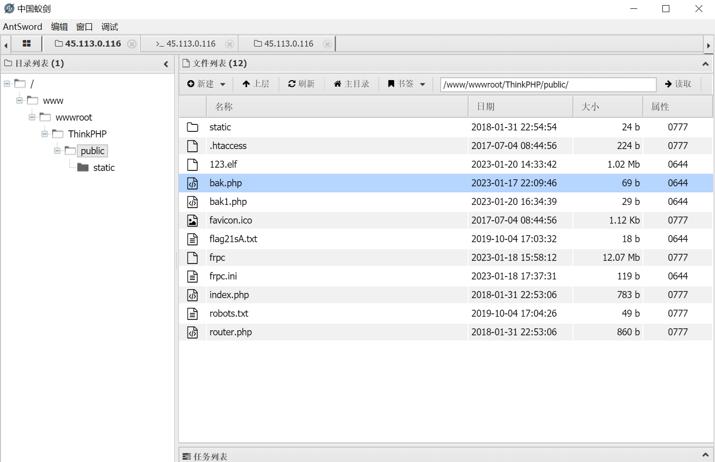Select the public folder in tree
Viewport: 715px width, 462px height.
pos(92,151)
